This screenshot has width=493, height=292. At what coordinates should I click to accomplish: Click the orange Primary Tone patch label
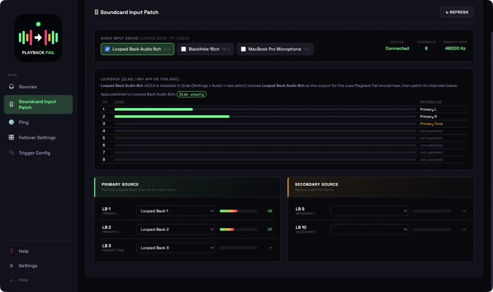431,124
